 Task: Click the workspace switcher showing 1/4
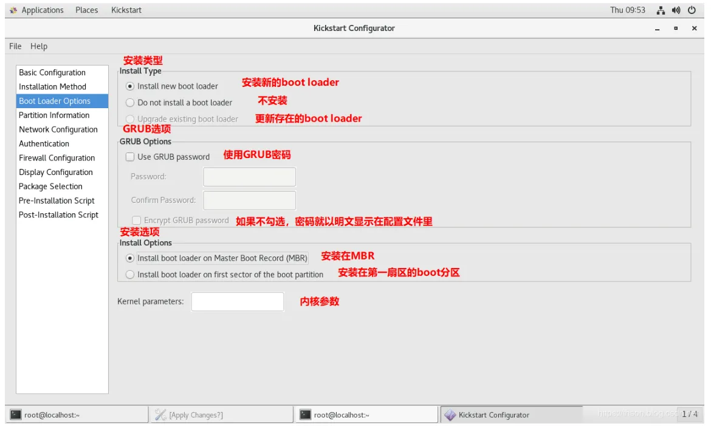pos(690,414)
